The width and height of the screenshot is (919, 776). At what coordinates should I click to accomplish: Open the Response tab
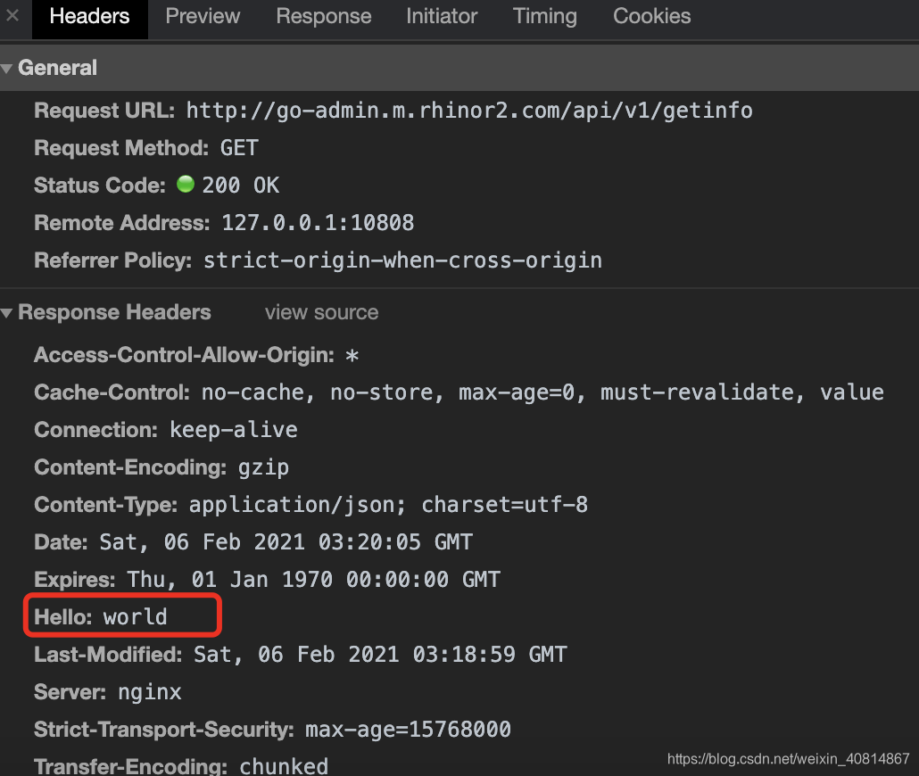324,16
